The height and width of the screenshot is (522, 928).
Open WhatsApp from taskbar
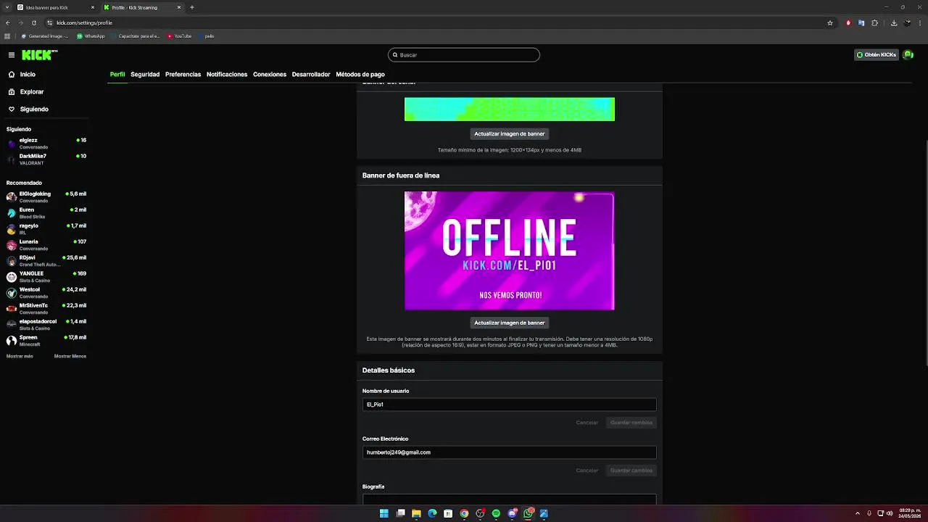click(528, 513)
